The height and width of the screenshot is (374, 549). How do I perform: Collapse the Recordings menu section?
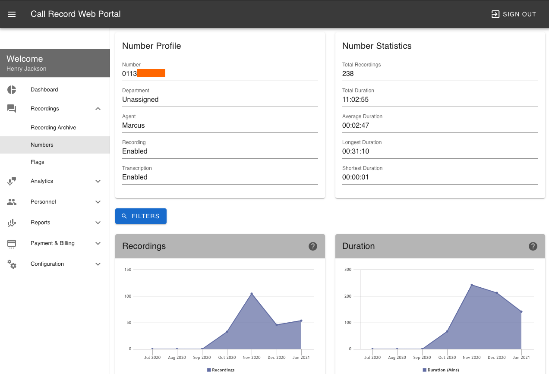pyautogui.click(x=98, y=109)
